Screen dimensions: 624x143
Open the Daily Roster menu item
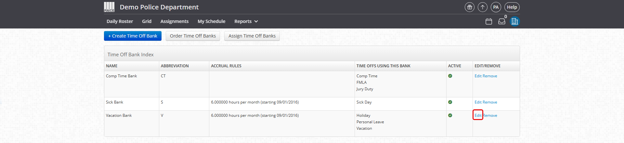pos(120,21)
